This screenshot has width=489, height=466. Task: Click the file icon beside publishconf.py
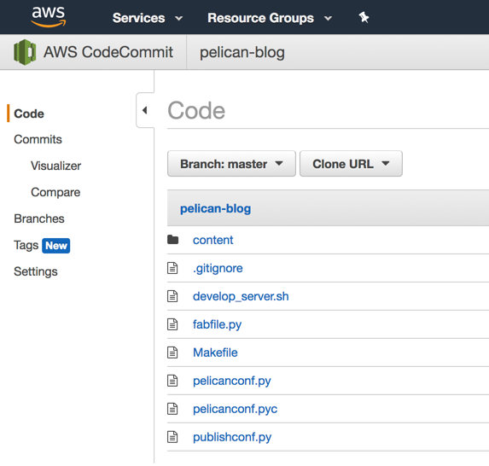[172, 437]
